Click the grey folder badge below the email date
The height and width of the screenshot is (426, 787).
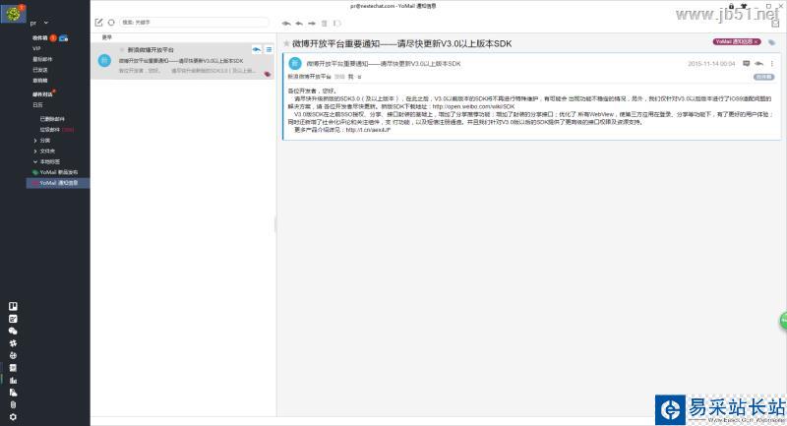[x=764, y=77]
